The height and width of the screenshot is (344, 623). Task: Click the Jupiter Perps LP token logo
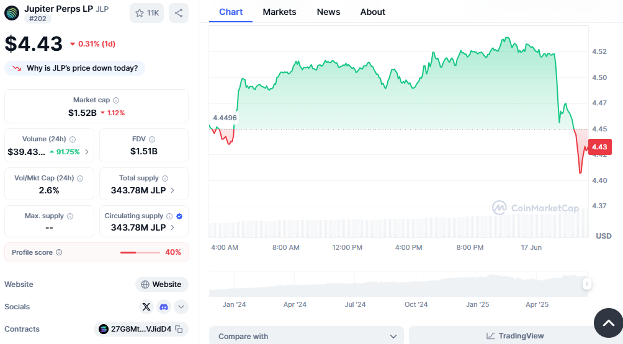(12, 13)
